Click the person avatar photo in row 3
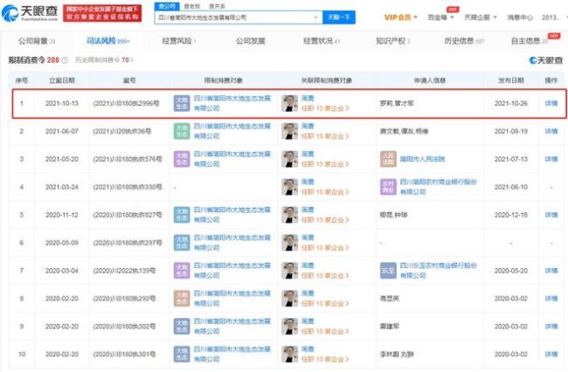The height and width of the screenshot is (372, 568). coord(290,159)
